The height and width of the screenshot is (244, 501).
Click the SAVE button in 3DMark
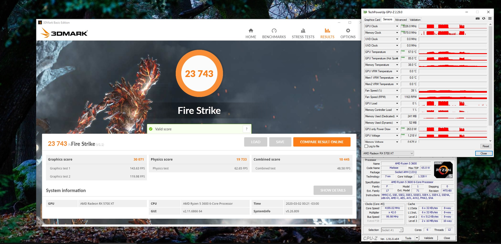[280, 142]
